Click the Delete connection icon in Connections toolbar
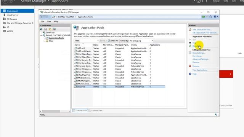 click(55, 29)
